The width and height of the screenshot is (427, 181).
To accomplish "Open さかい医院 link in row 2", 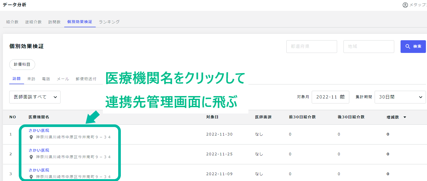I will pyautogui.click(x=39, y=150).
